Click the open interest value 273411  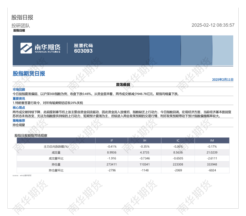[x=112, y=164]
